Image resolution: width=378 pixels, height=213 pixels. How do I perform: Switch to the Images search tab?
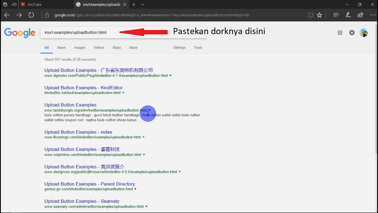click(x=80, y=47)
